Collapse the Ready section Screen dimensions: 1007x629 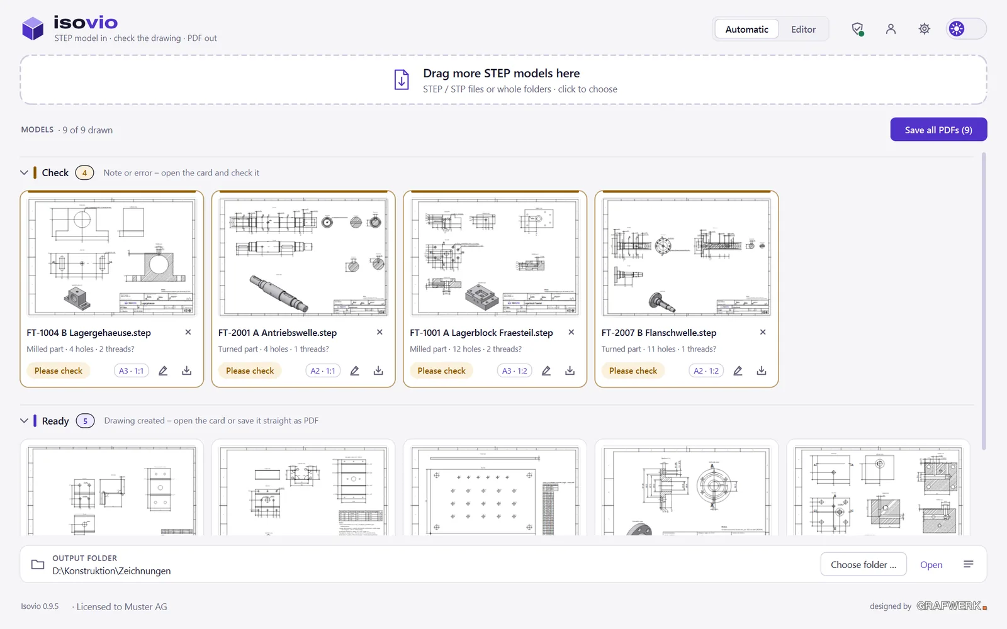pyautogui.click(x=24, y=420)
